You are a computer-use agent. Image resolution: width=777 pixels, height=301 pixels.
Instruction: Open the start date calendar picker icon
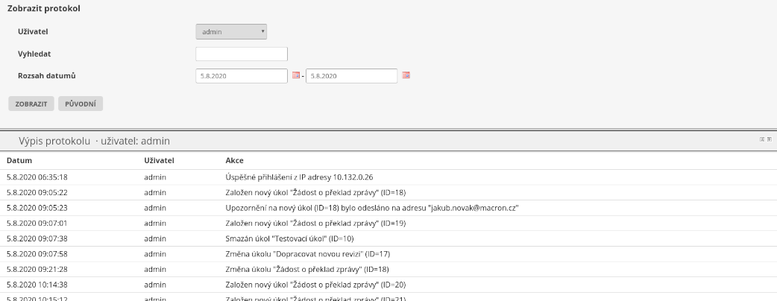click(x=295, y=76)
